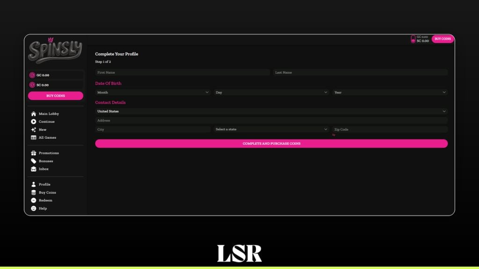Go to Main Lobby
The height and width of the screenshot is (269, 479).
pos(49,114)
